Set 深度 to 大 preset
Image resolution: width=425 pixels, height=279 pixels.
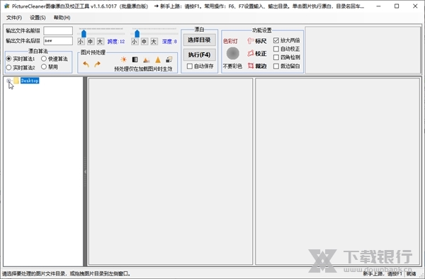(x=154, y=42)
